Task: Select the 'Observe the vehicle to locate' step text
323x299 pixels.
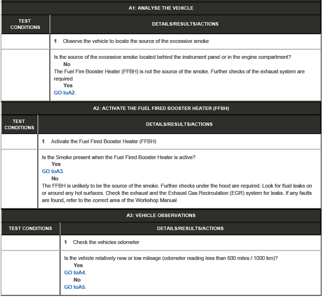Action: coord(135,41)
